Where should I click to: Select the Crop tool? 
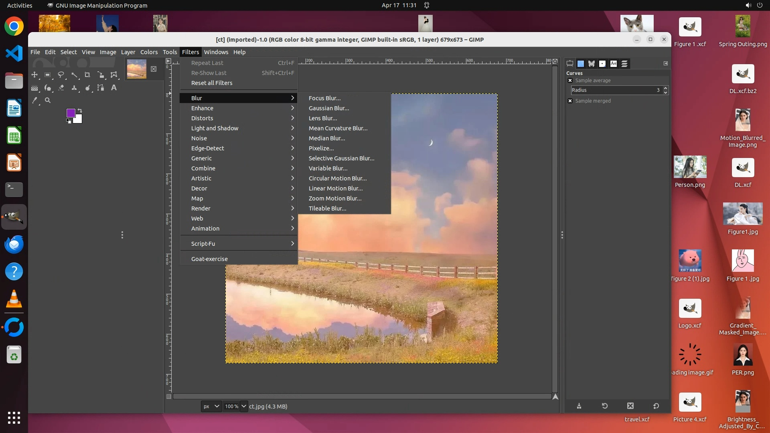click(x=87, y=75)
